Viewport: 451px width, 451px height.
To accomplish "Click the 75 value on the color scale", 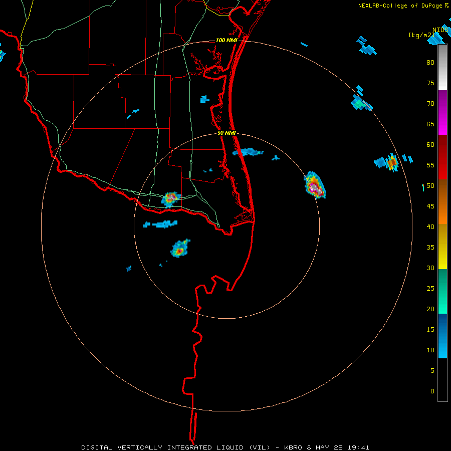I will point(430,83).
